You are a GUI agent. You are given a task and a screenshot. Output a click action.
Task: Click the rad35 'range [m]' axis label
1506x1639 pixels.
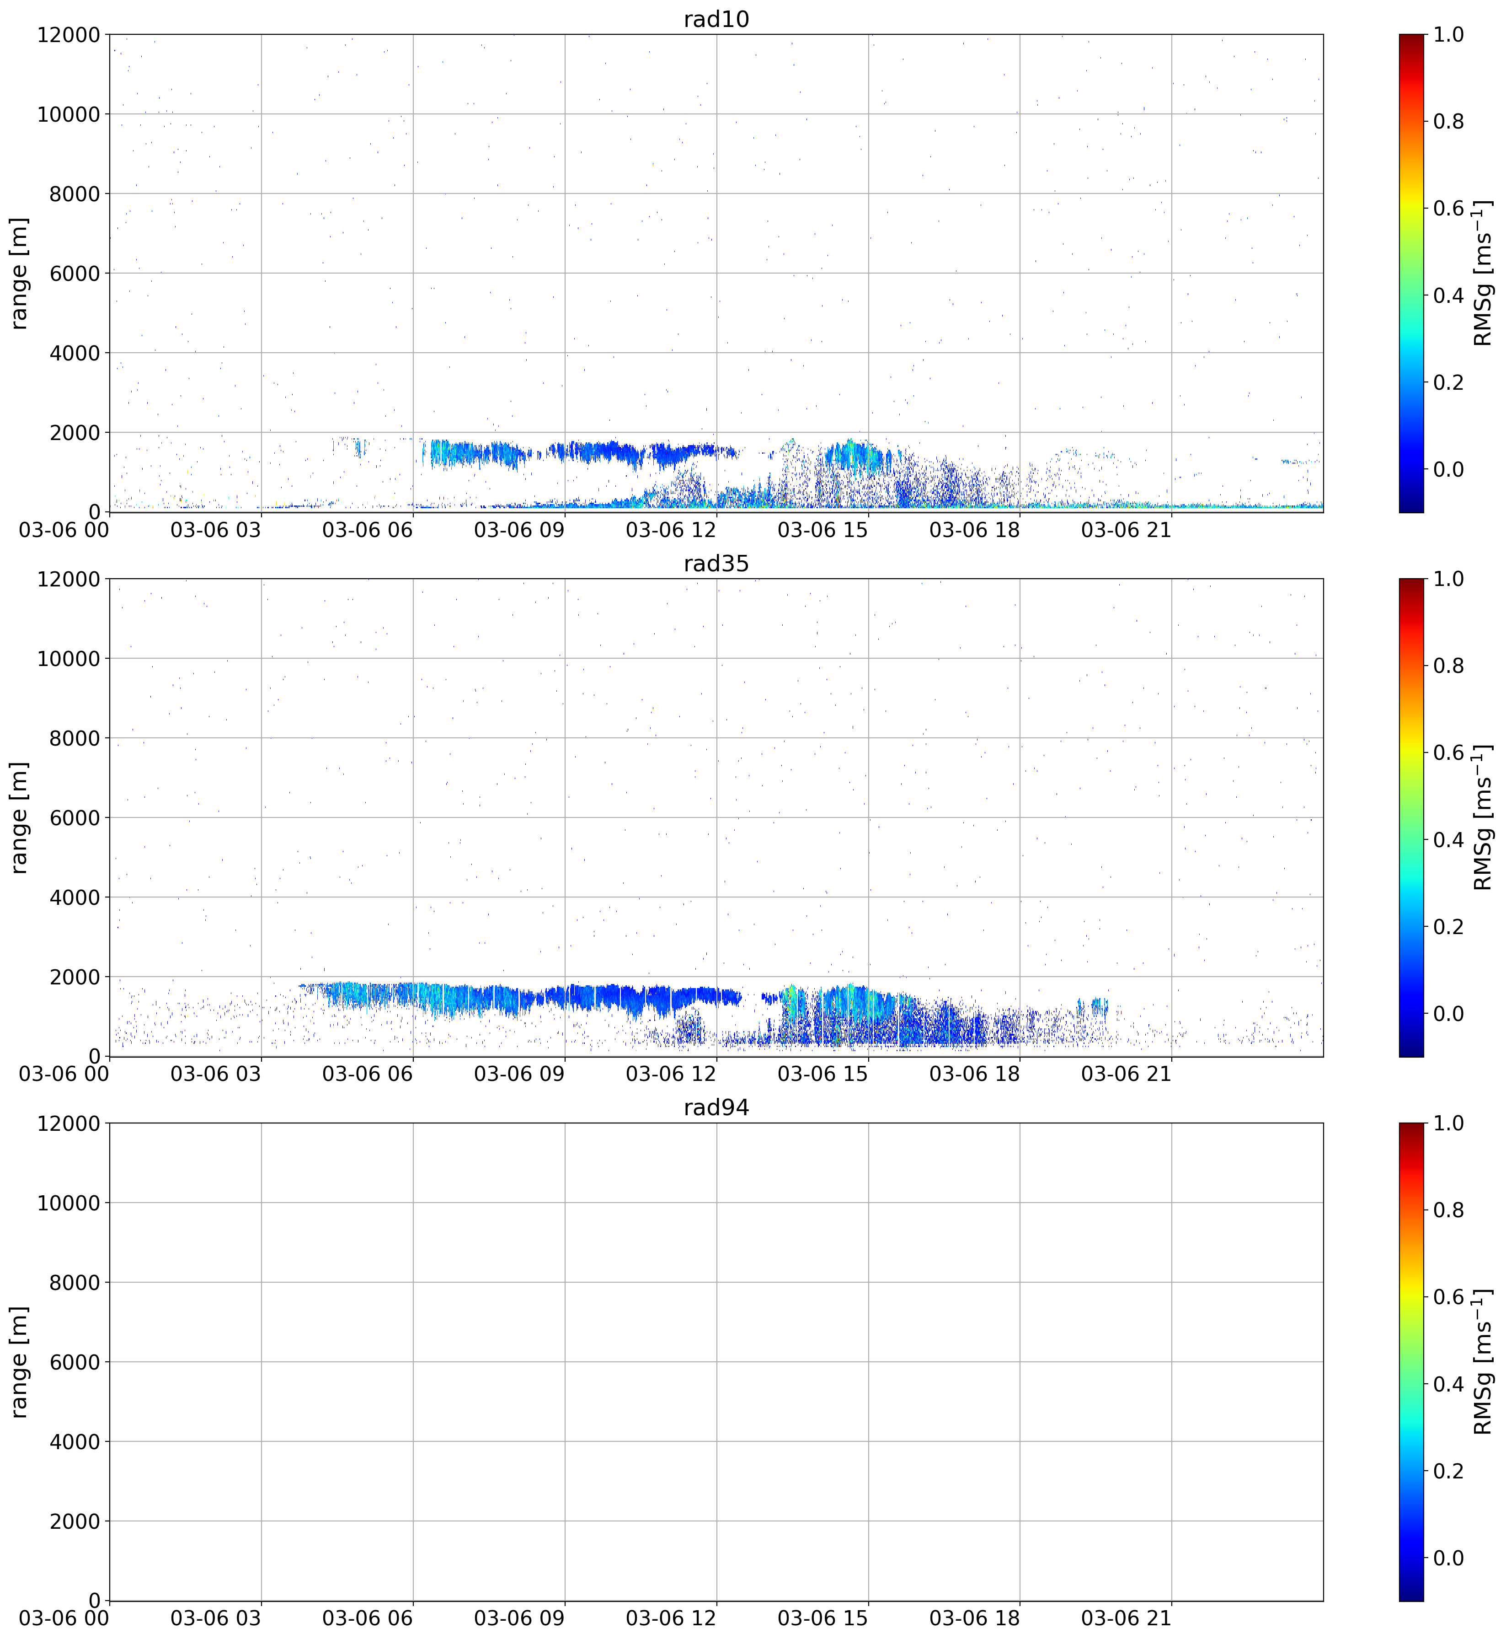(19, 817)
